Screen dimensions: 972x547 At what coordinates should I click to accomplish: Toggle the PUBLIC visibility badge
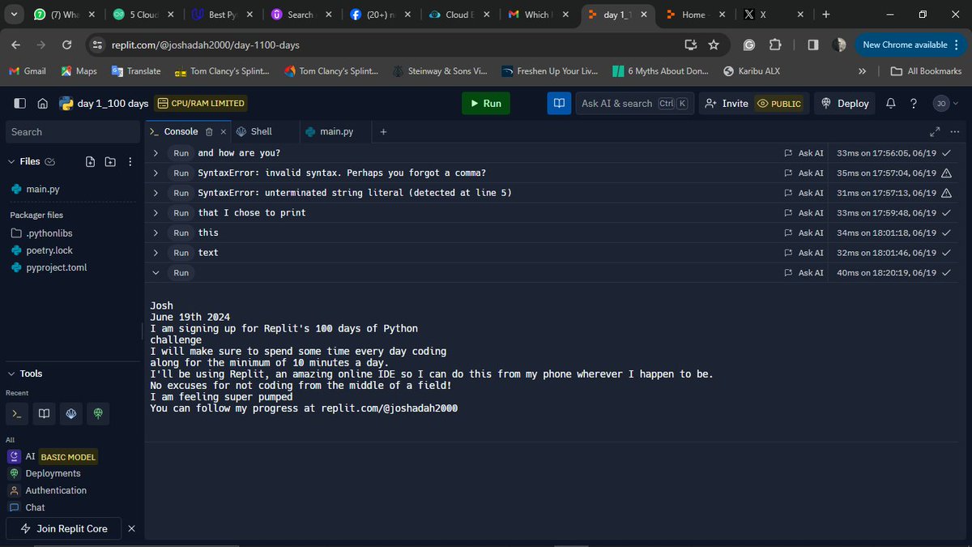coord(778,103)
